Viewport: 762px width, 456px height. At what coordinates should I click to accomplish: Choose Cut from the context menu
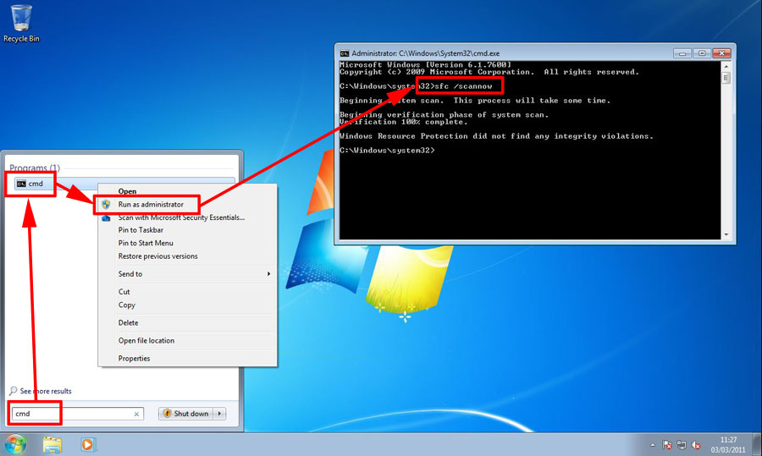124,292
